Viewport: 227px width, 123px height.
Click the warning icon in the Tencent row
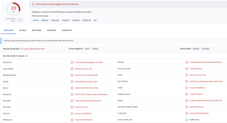coord(72,114)
